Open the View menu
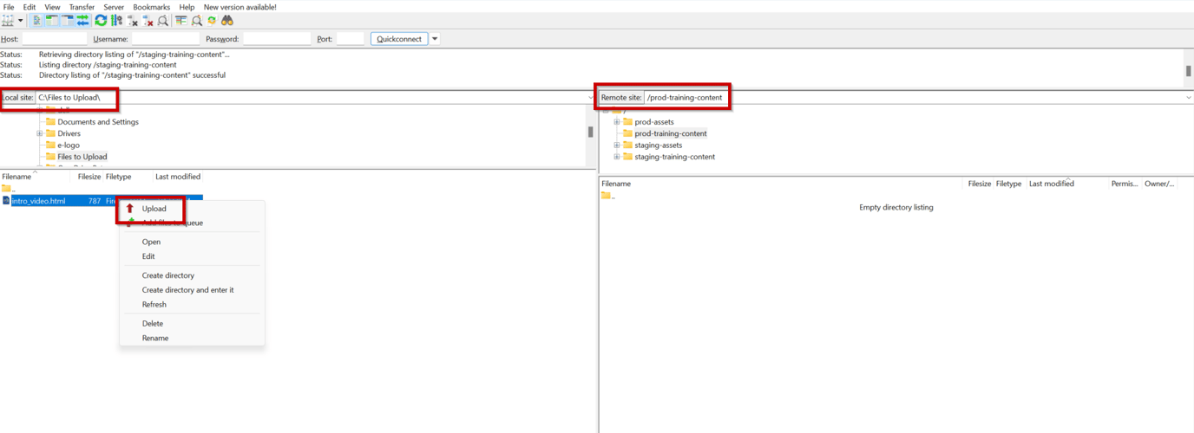Image resolution: width=1194 pixels, height=433 pixels. (52, 7)
